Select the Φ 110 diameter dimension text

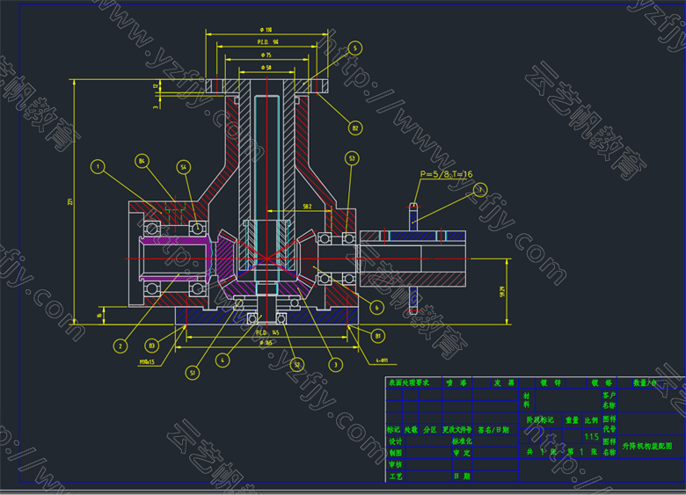click(266, 30)
